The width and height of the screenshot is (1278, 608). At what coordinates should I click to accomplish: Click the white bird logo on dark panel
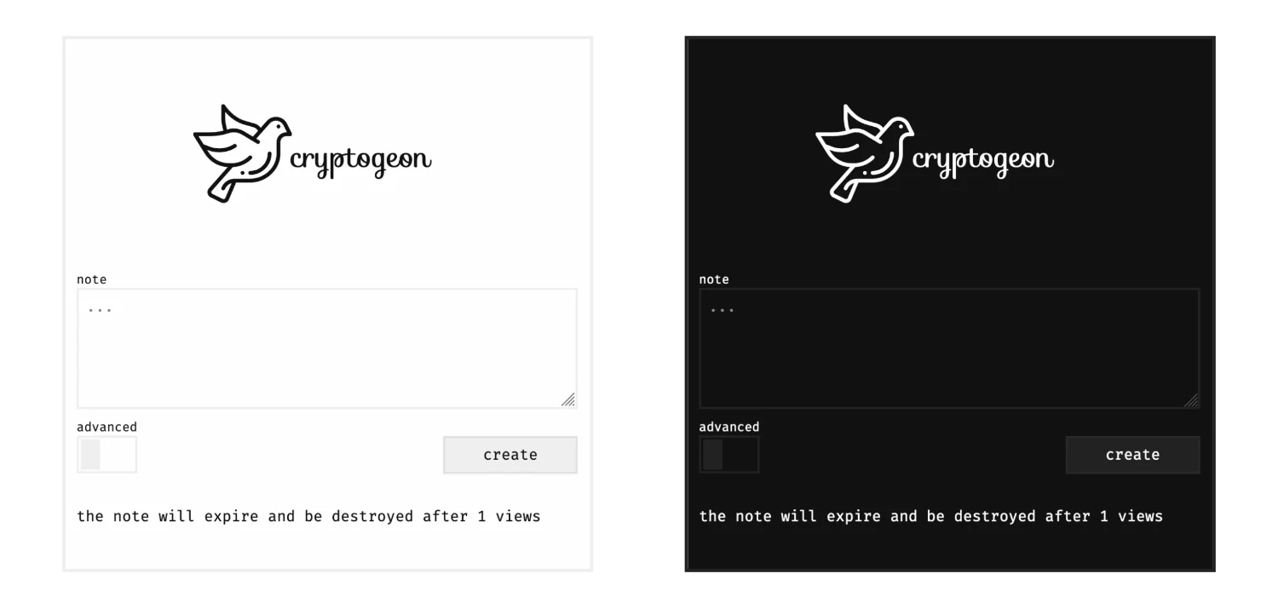[865, 153]
